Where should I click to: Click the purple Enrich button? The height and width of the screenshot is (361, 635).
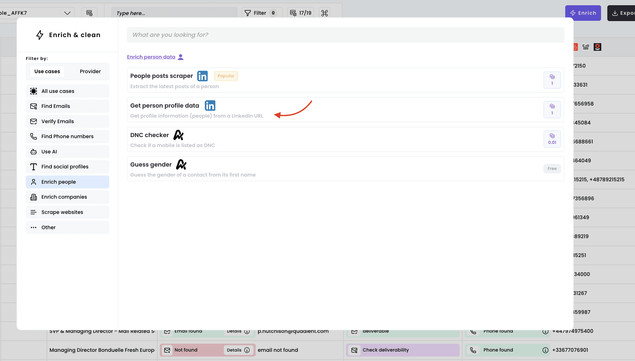tap(583, 13)
